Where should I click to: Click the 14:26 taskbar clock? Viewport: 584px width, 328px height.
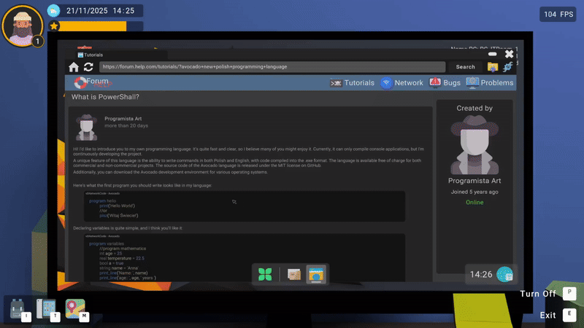point(481,275)
